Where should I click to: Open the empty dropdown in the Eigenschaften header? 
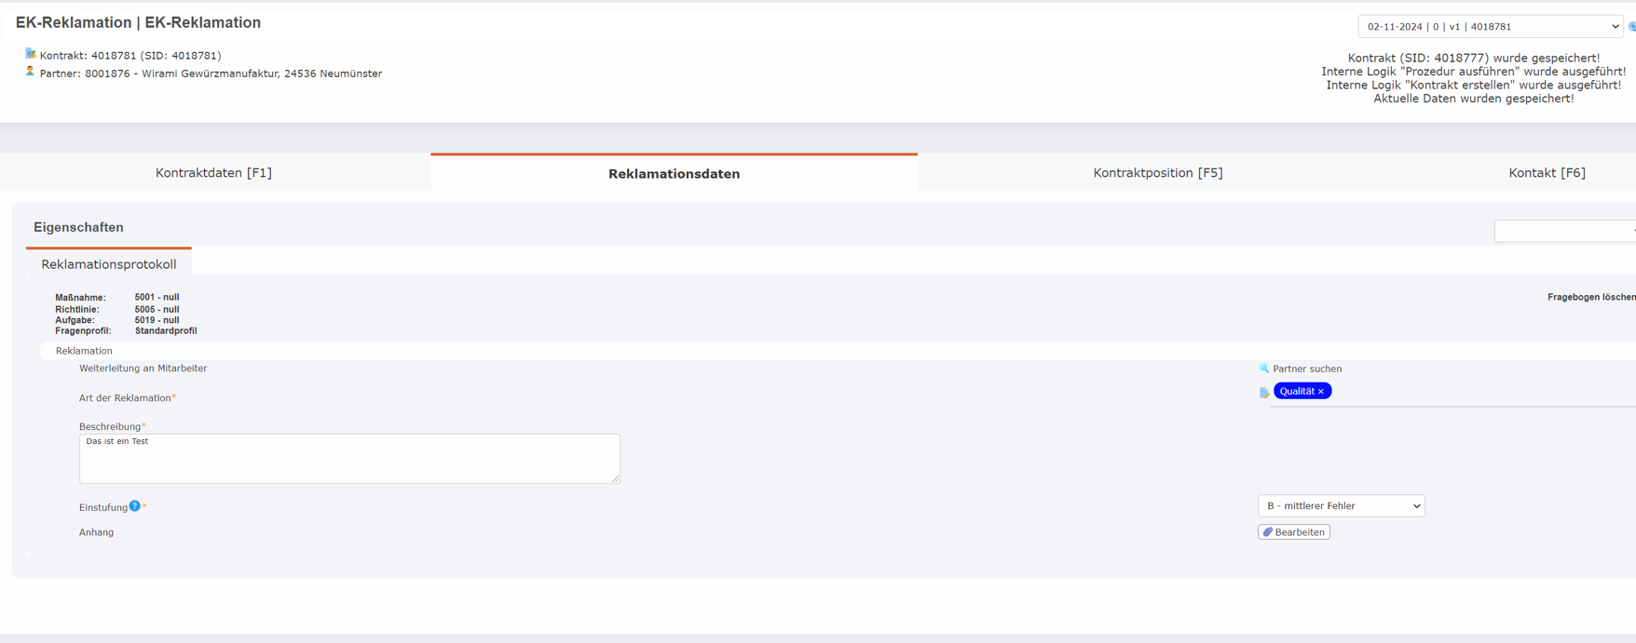(1564, 231)
